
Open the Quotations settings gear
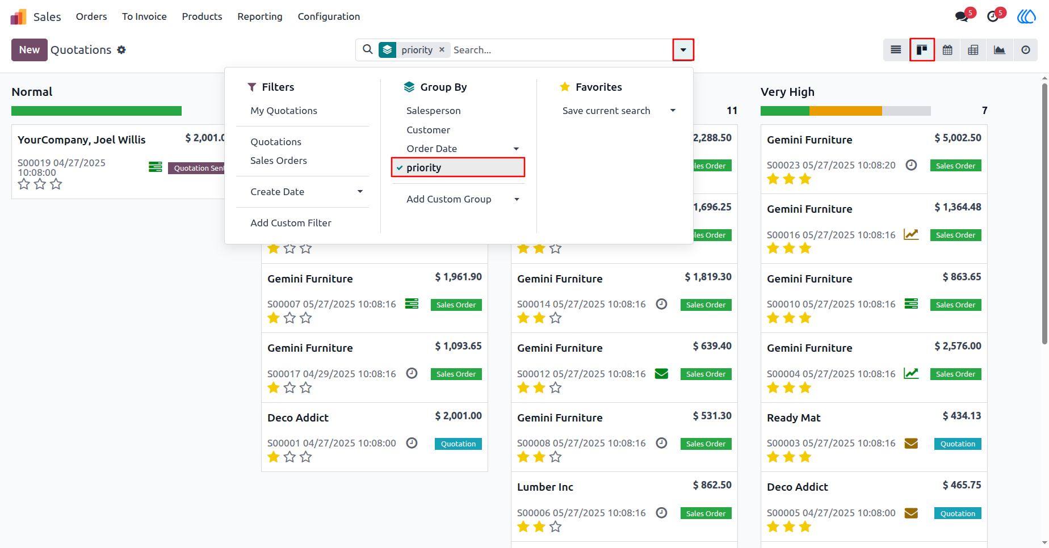(x=121, y=50)
